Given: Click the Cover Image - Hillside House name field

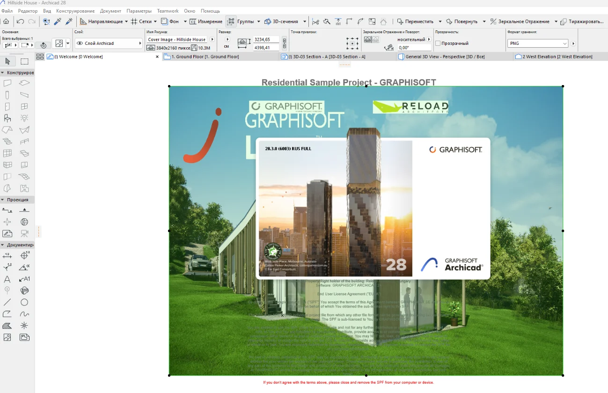Looking at the screenshot, I should (x=177, y=40).
